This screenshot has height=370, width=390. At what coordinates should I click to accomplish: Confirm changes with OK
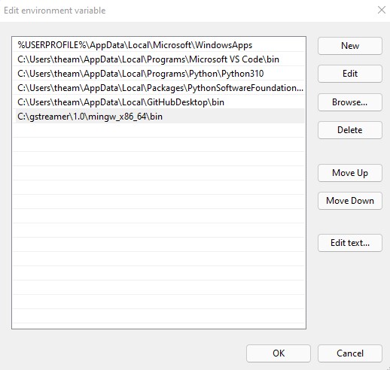click(x=279, y=353)
